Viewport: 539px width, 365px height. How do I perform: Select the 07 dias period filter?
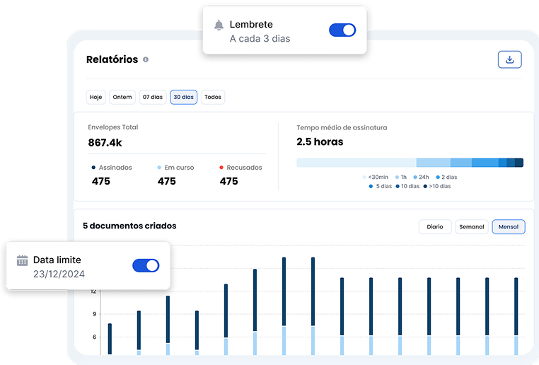point(153,97)
